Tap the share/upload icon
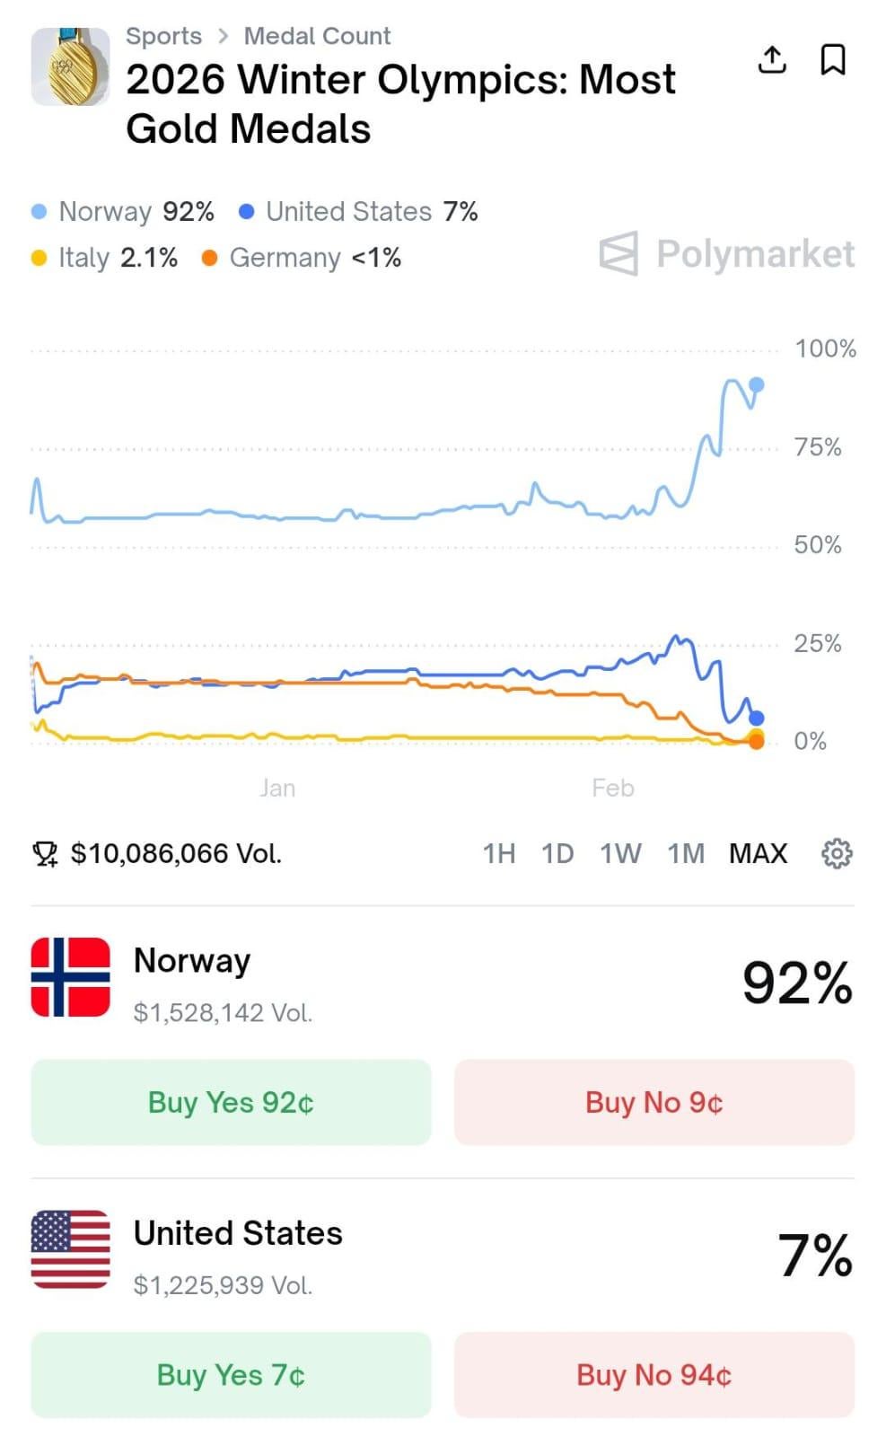The image size is (886, 1437). point(772,59)
